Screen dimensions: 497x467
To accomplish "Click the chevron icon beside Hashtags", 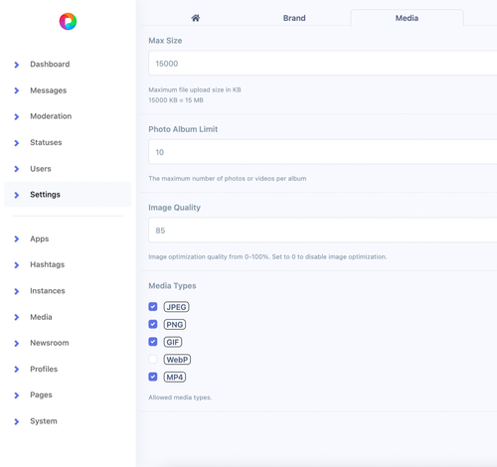I will tap(17, 265).
